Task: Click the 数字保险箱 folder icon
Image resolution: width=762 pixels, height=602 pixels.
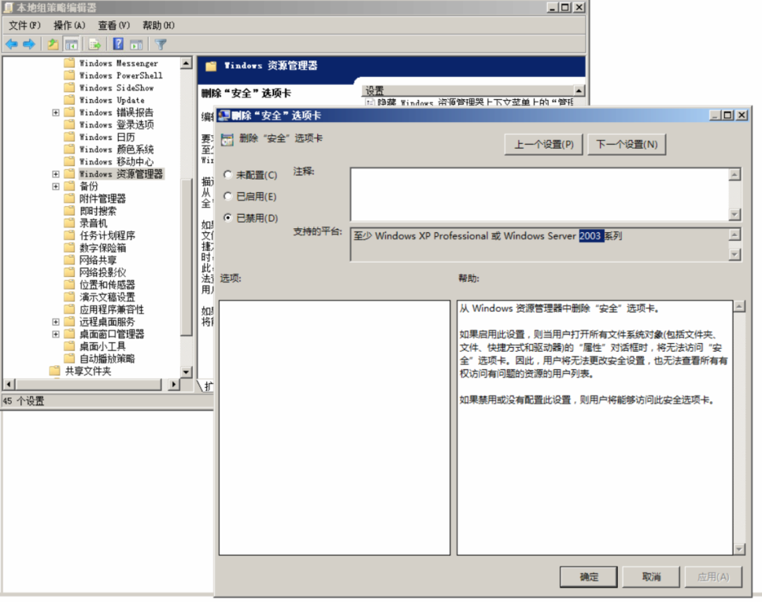Action: pos(70,248)
